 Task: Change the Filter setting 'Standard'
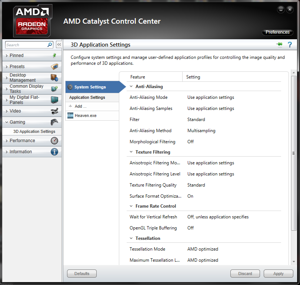click(x=196, y=120)
